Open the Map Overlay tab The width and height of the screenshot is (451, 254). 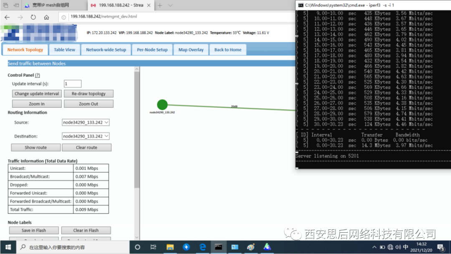point(191,49)
